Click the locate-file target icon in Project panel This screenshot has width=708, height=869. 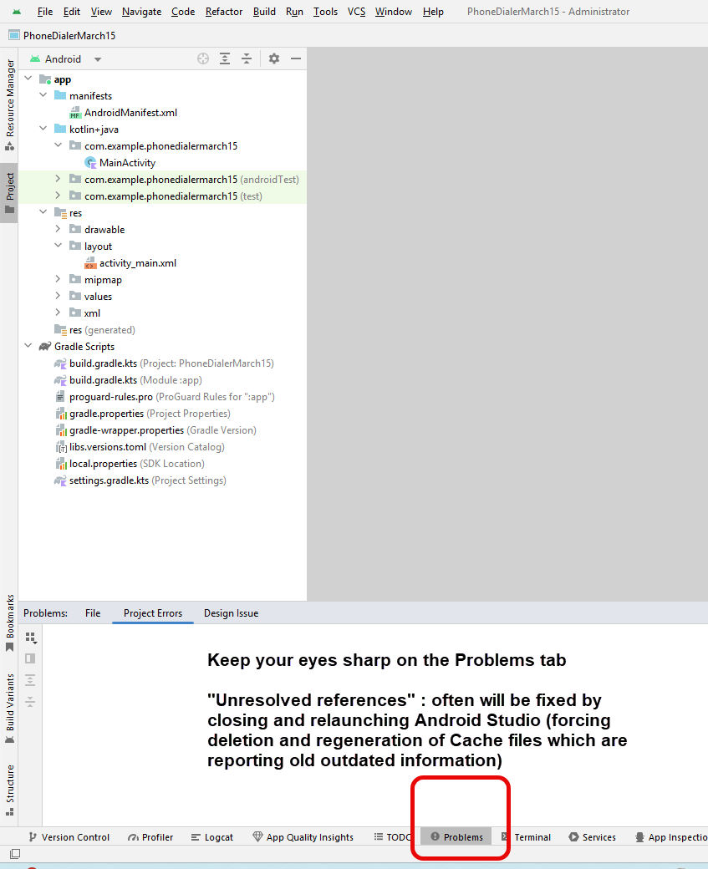point(203,58)
